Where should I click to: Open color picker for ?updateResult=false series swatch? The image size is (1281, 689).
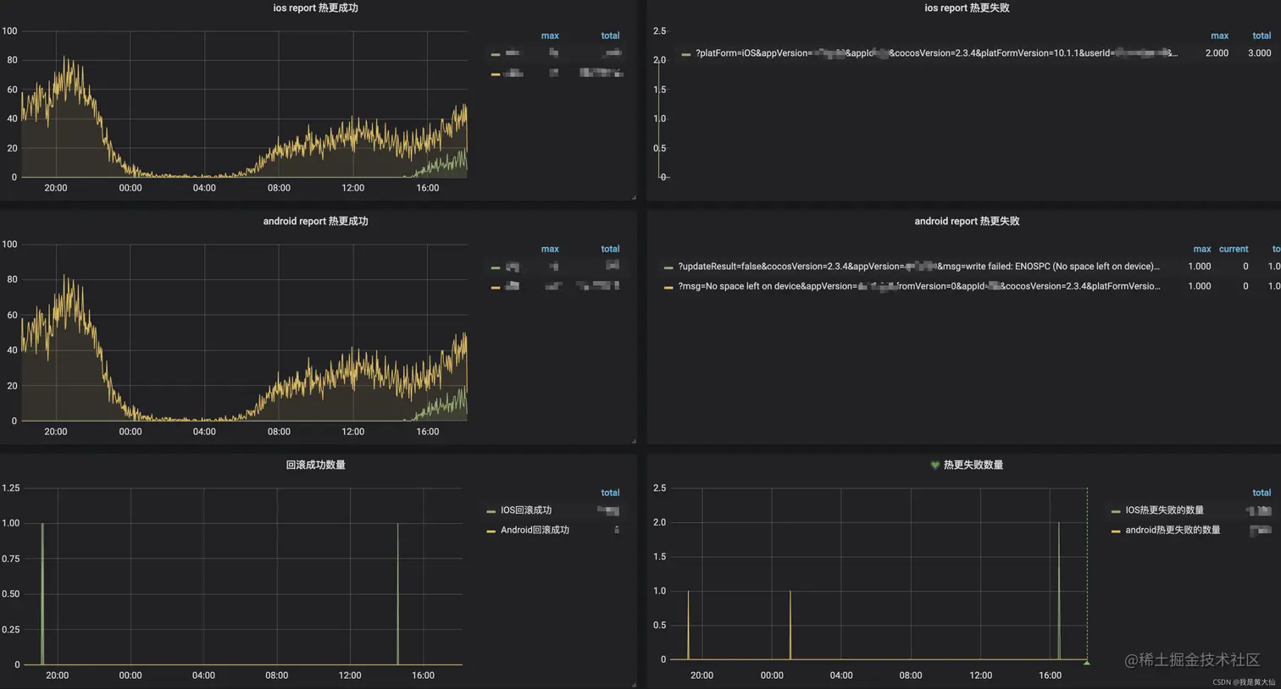click(x=668, y=267)
